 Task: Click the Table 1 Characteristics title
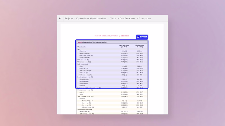[92, 42]
